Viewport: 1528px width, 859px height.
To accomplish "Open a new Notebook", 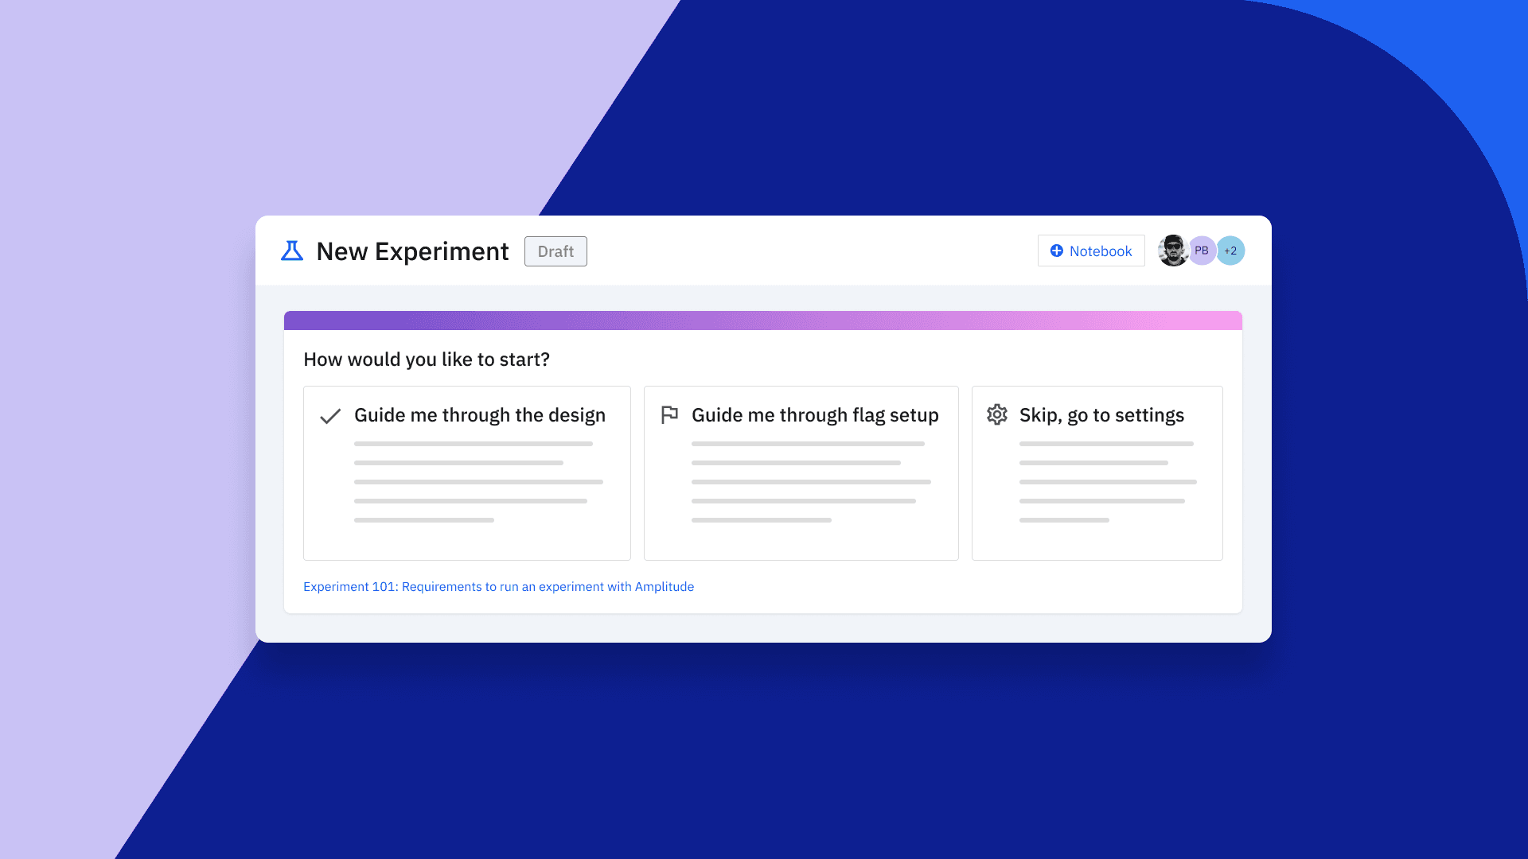I will [x=1091, y=251].
